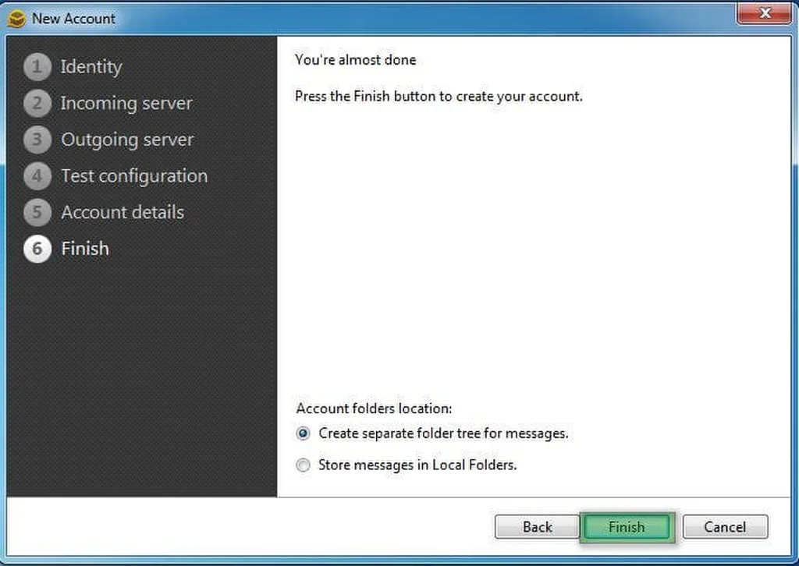Cancel the New Account wizard
Viewport: 799px width, 566px height.
[x=725, y=527]
